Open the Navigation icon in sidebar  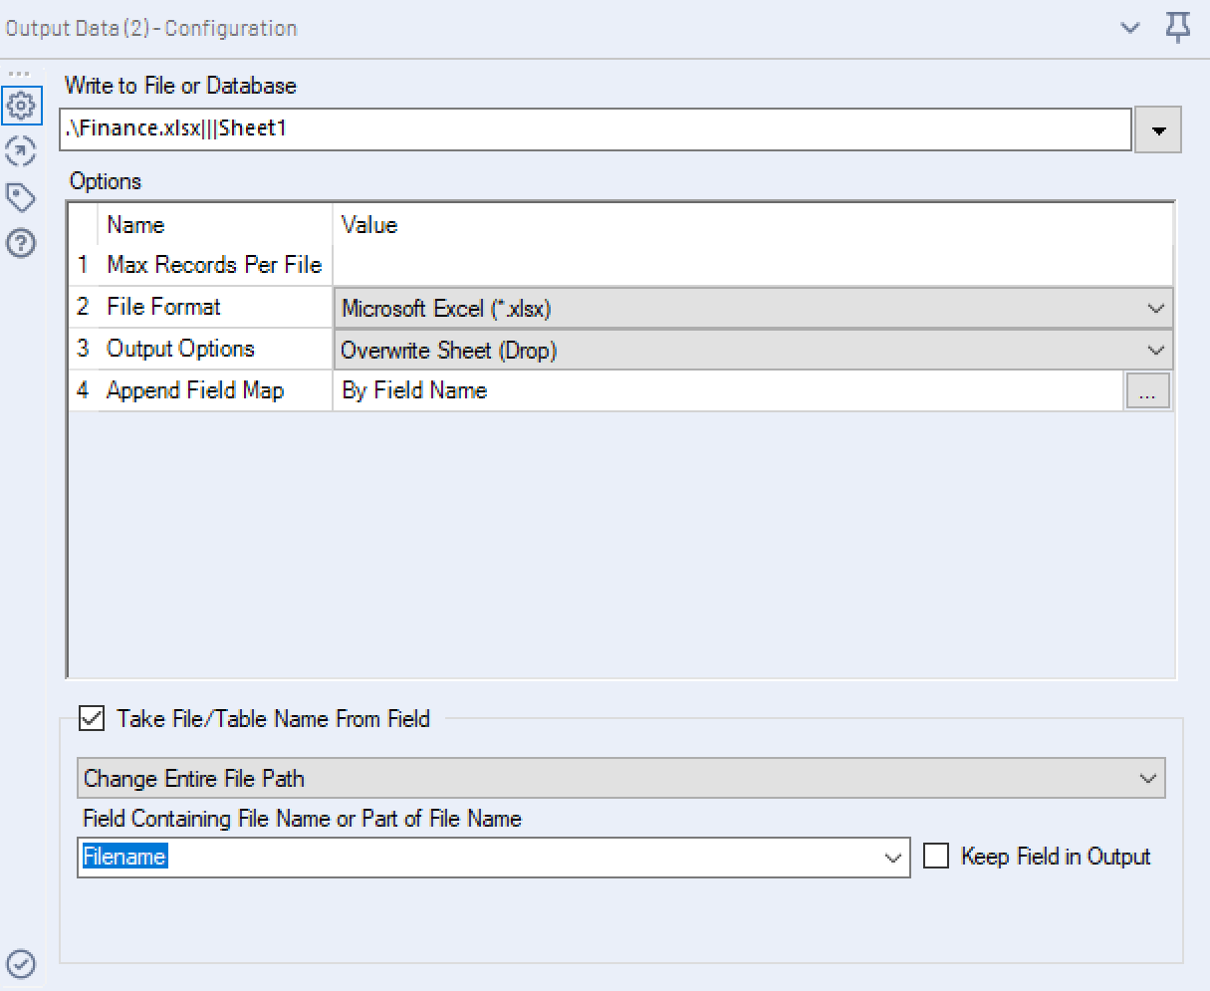click(x=21, y=151)
